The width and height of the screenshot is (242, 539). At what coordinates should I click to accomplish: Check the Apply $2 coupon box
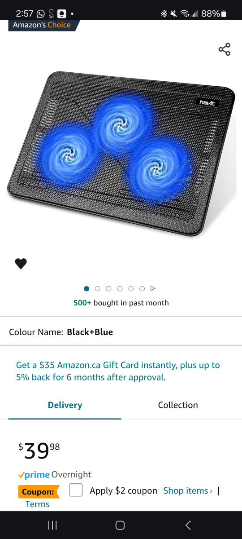coord(76,490)
